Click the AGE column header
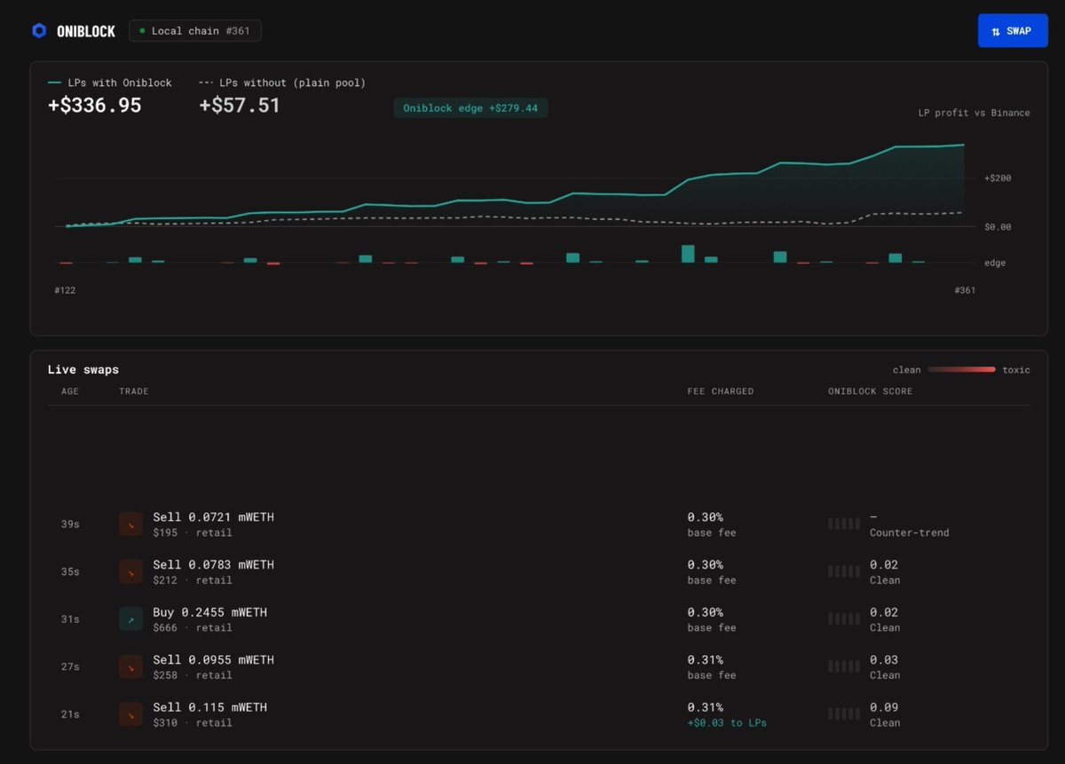 [x=70, y=391]
